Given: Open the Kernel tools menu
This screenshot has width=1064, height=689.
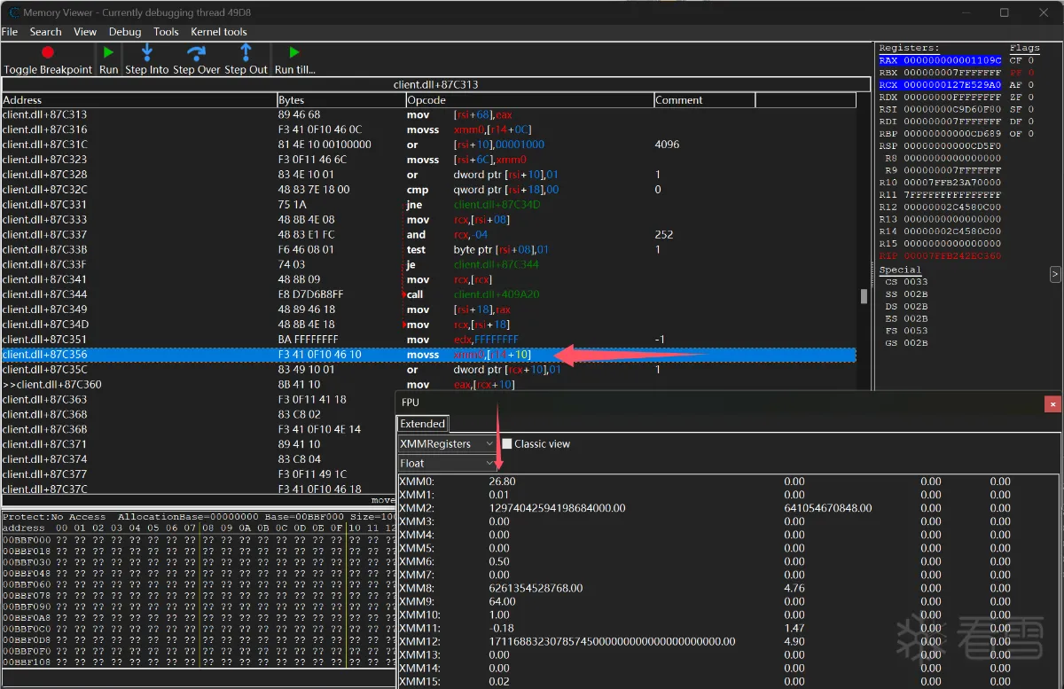Looking at the screenshot, I should (218, 32).
